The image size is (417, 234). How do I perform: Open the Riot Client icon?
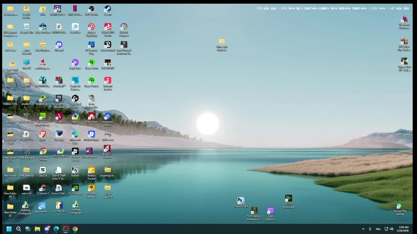point(91,118)
